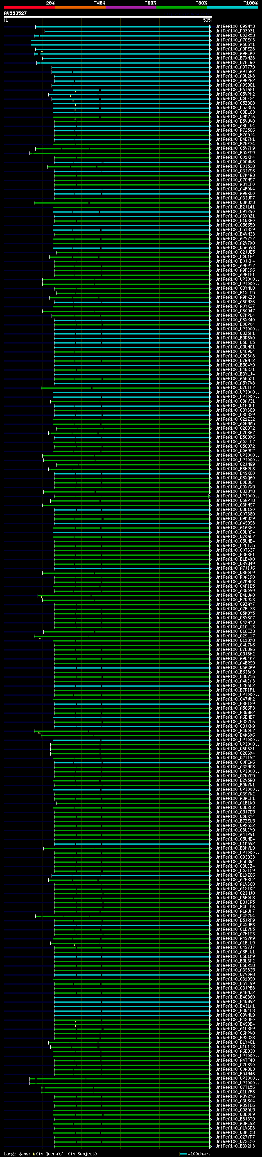This screenshot has width=262, height=1157.
Task: Open hit UniRef100_Q9SNY3
Action: coord(235,27)
